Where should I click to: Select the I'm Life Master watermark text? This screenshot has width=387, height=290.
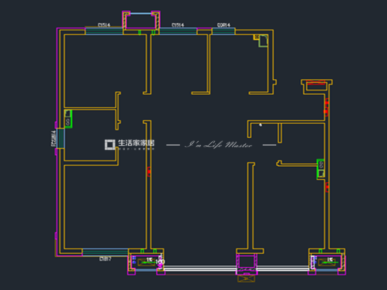point(220,145)
